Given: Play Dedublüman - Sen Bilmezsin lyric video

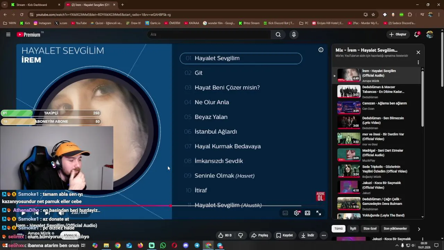Looking at the screenshot, I should pyautogui.click(x=376, y=123).
